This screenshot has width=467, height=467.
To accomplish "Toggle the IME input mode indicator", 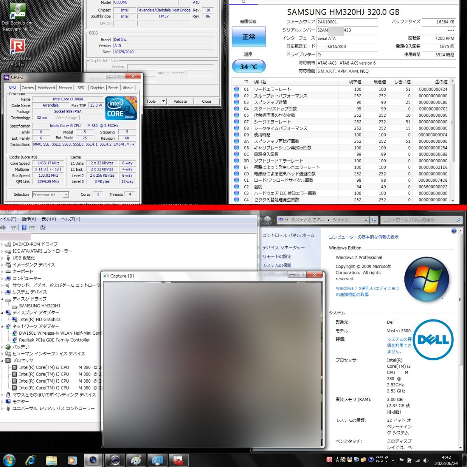I will (x=337, y=460).
